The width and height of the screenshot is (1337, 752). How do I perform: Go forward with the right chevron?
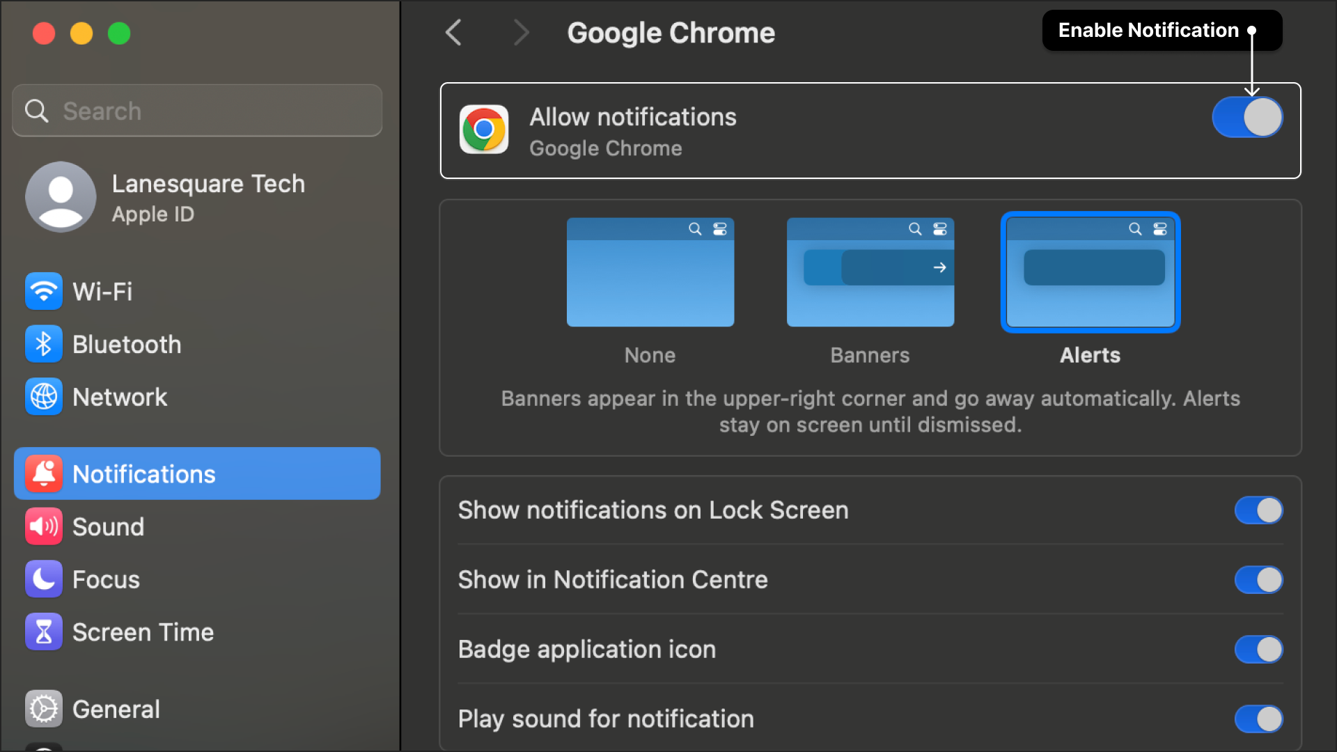point(521,33)
